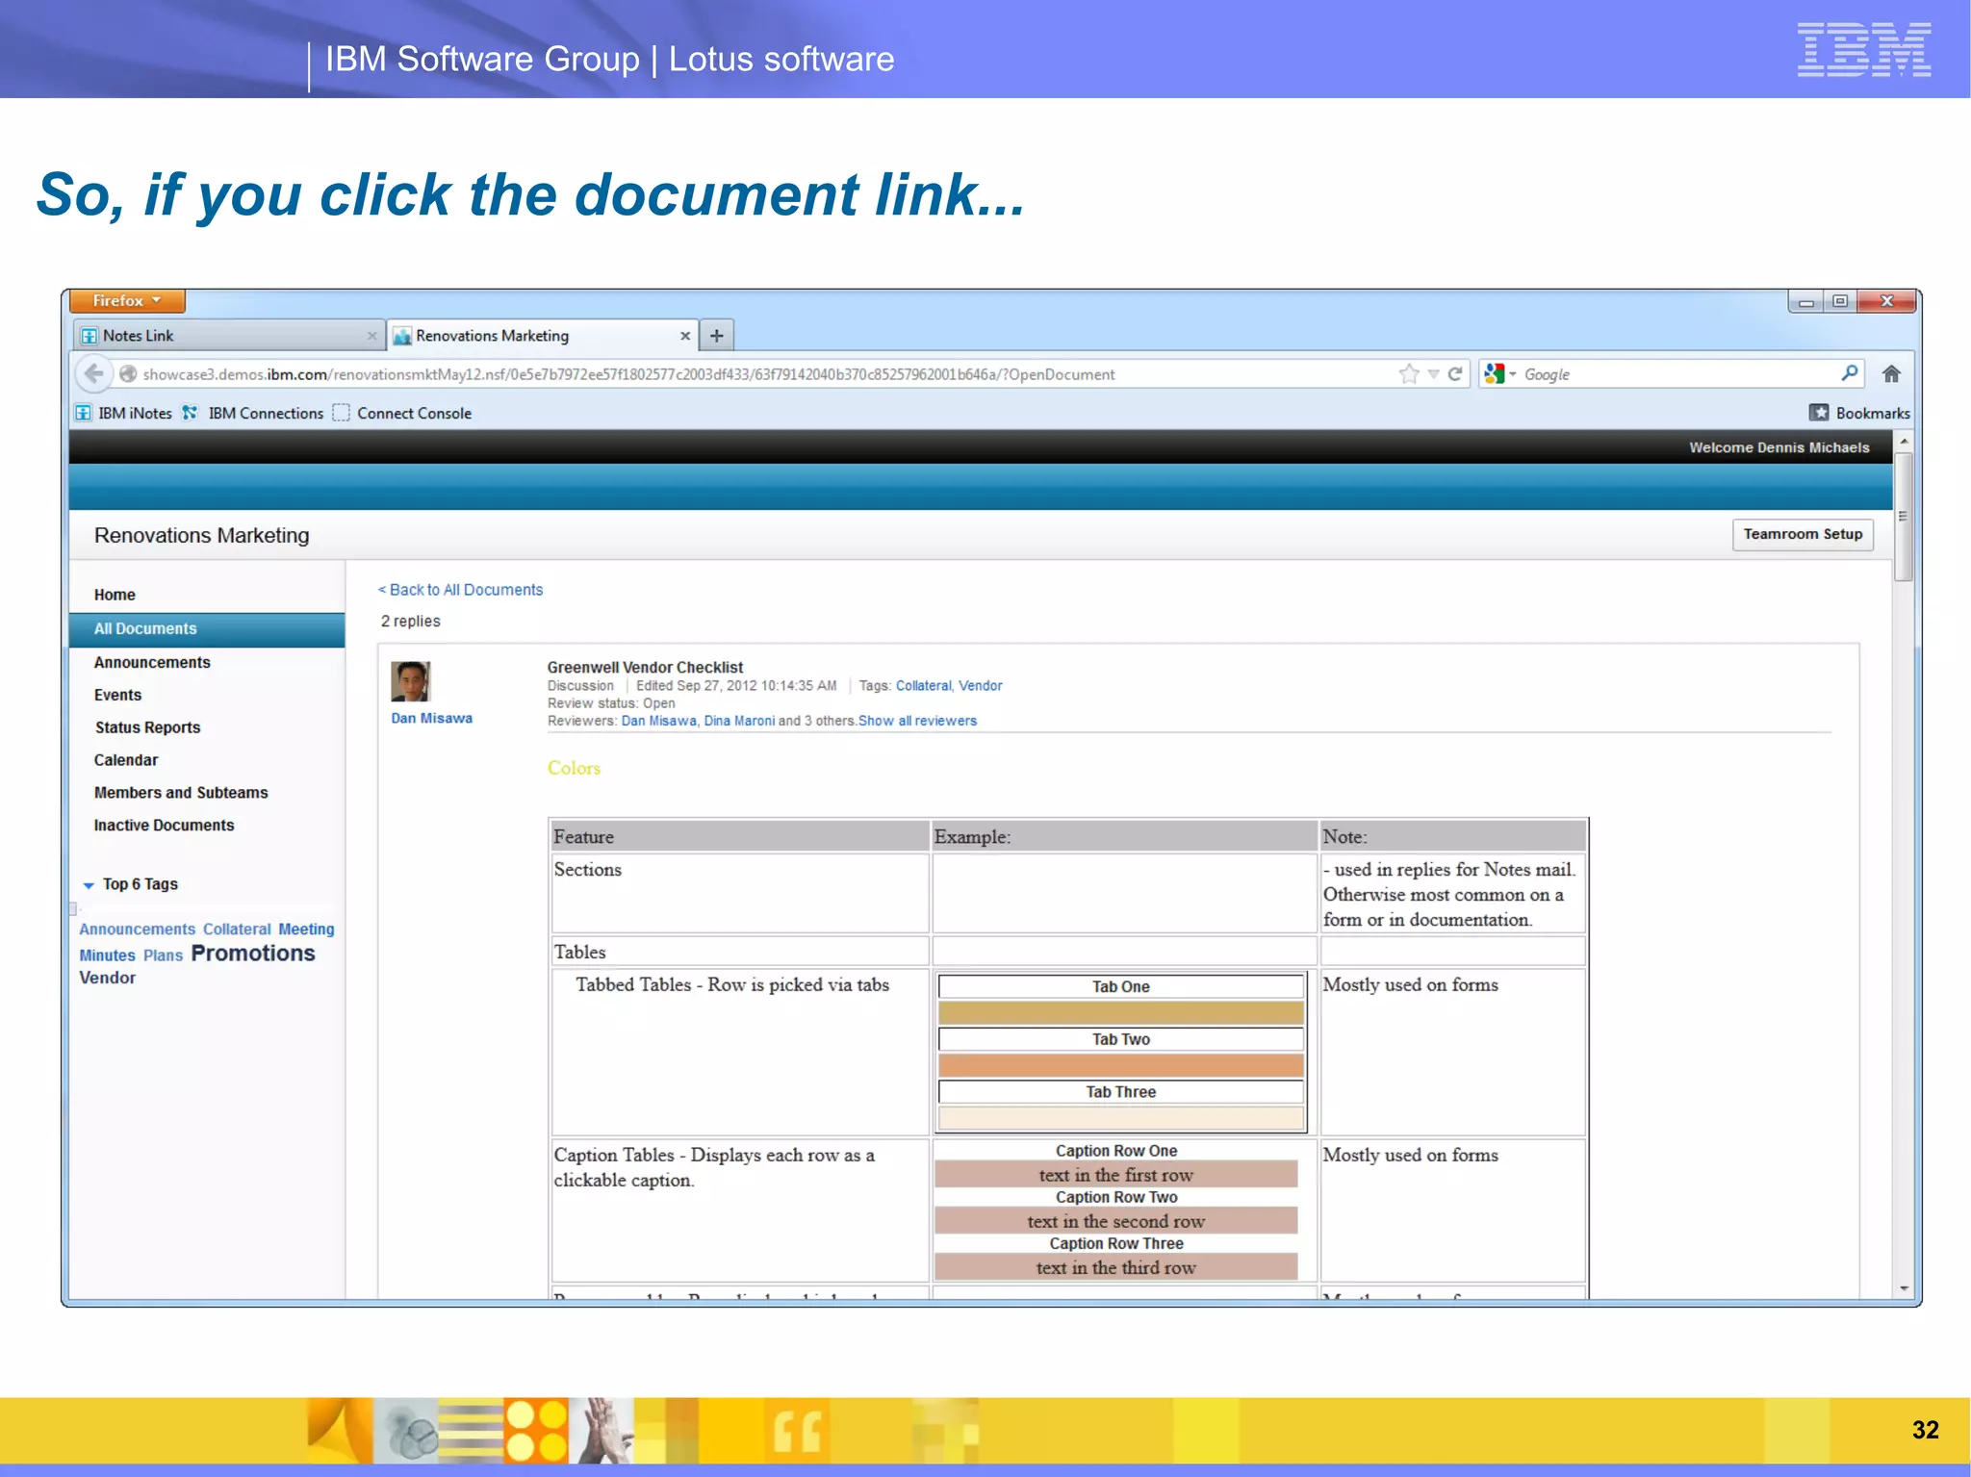Click the Vendor tag in tag cloud
The image size is (1971, 1477).
pyautogui.click(x=107, y=978)
